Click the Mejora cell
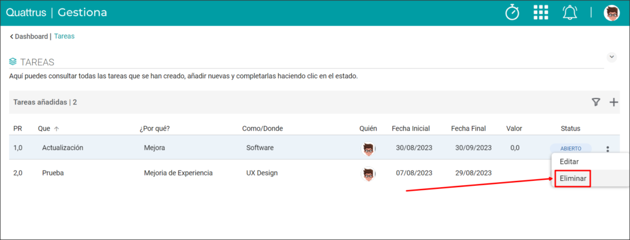This screenshot has width=630, height=240. [x=154, y=148]
